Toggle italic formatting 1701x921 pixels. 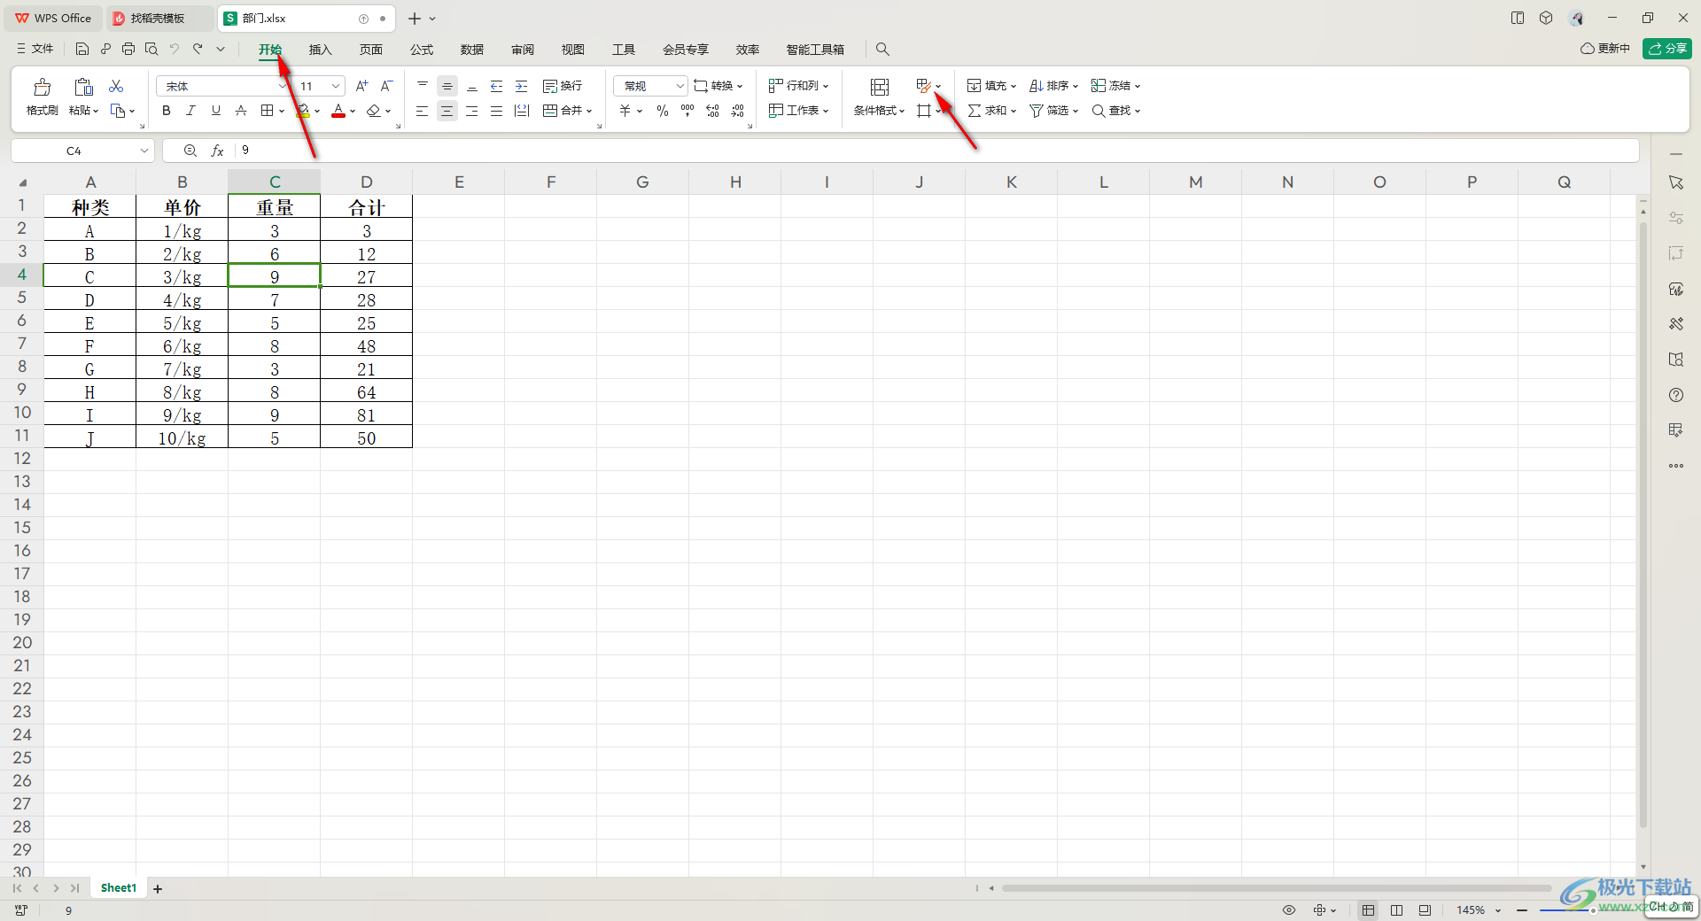(190, 111)
